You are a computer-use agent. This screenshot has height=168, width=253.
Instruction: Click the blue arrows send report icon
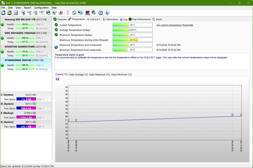click(74, 13)
